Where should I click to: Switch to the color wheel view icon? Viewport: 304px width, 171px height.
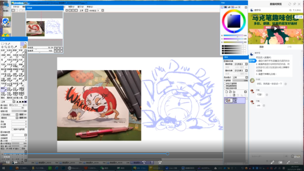click(222, 7)
